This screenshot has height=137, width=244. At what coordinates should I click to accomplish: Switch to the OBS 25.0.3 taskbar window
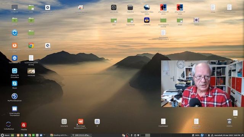(81, 135)
